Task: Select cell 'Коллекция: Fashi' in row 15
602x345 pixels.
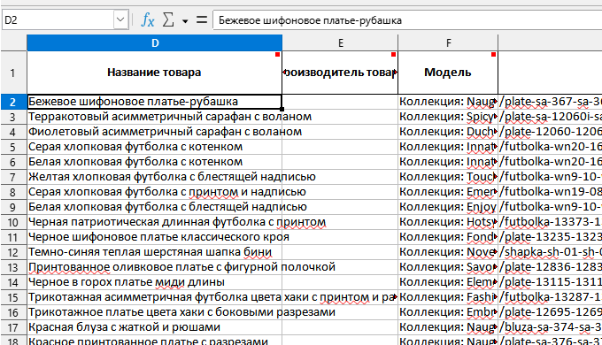Action: coord(448,297)
